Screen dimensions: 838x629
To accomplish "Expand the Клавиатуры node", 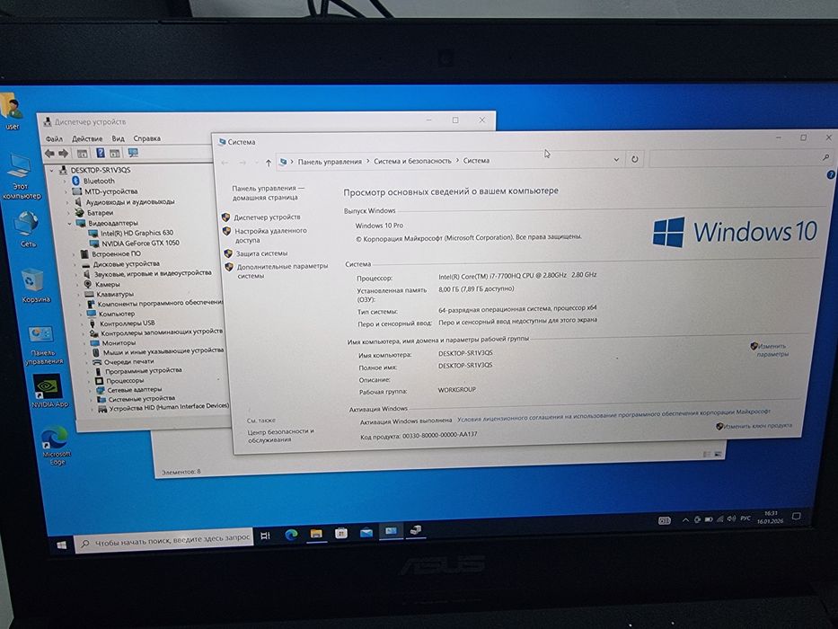I will pos(80,295).
